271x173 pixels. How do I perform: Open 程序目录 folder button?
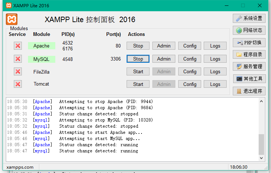(x=249, y=55)
